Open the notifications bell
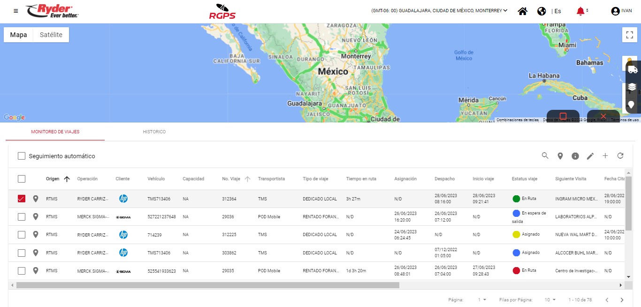The width and height of the screenshot is (641, 307). [x=581, y=11]
